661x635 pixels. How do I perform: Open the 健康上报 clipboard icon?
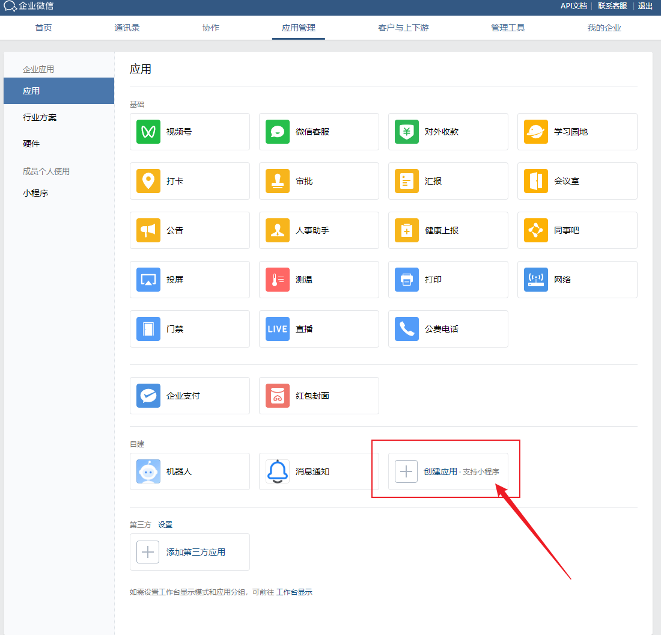click(x=406, y=230)
